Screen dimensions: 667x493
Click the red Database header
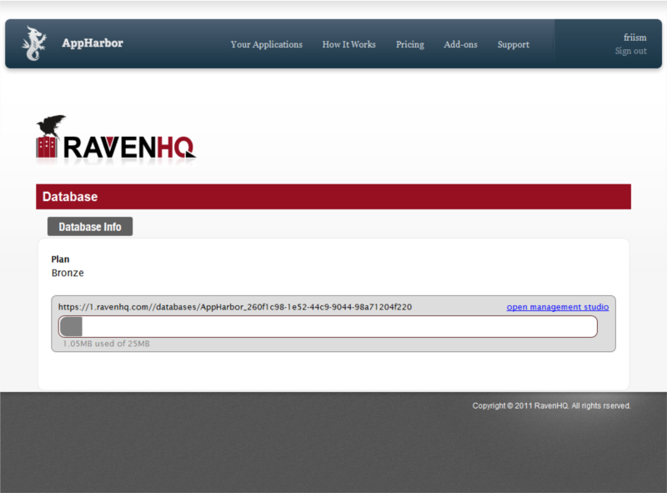(333, 197)
